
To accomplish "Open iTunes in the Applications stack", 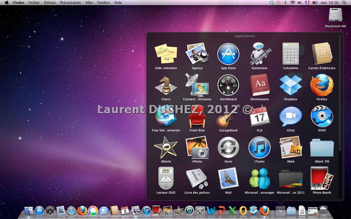I will point(259,148).
